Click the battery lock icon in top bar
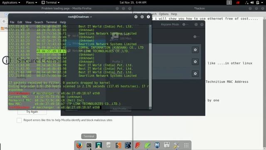Viewport: 266px width, 150px height. [258, 2]
